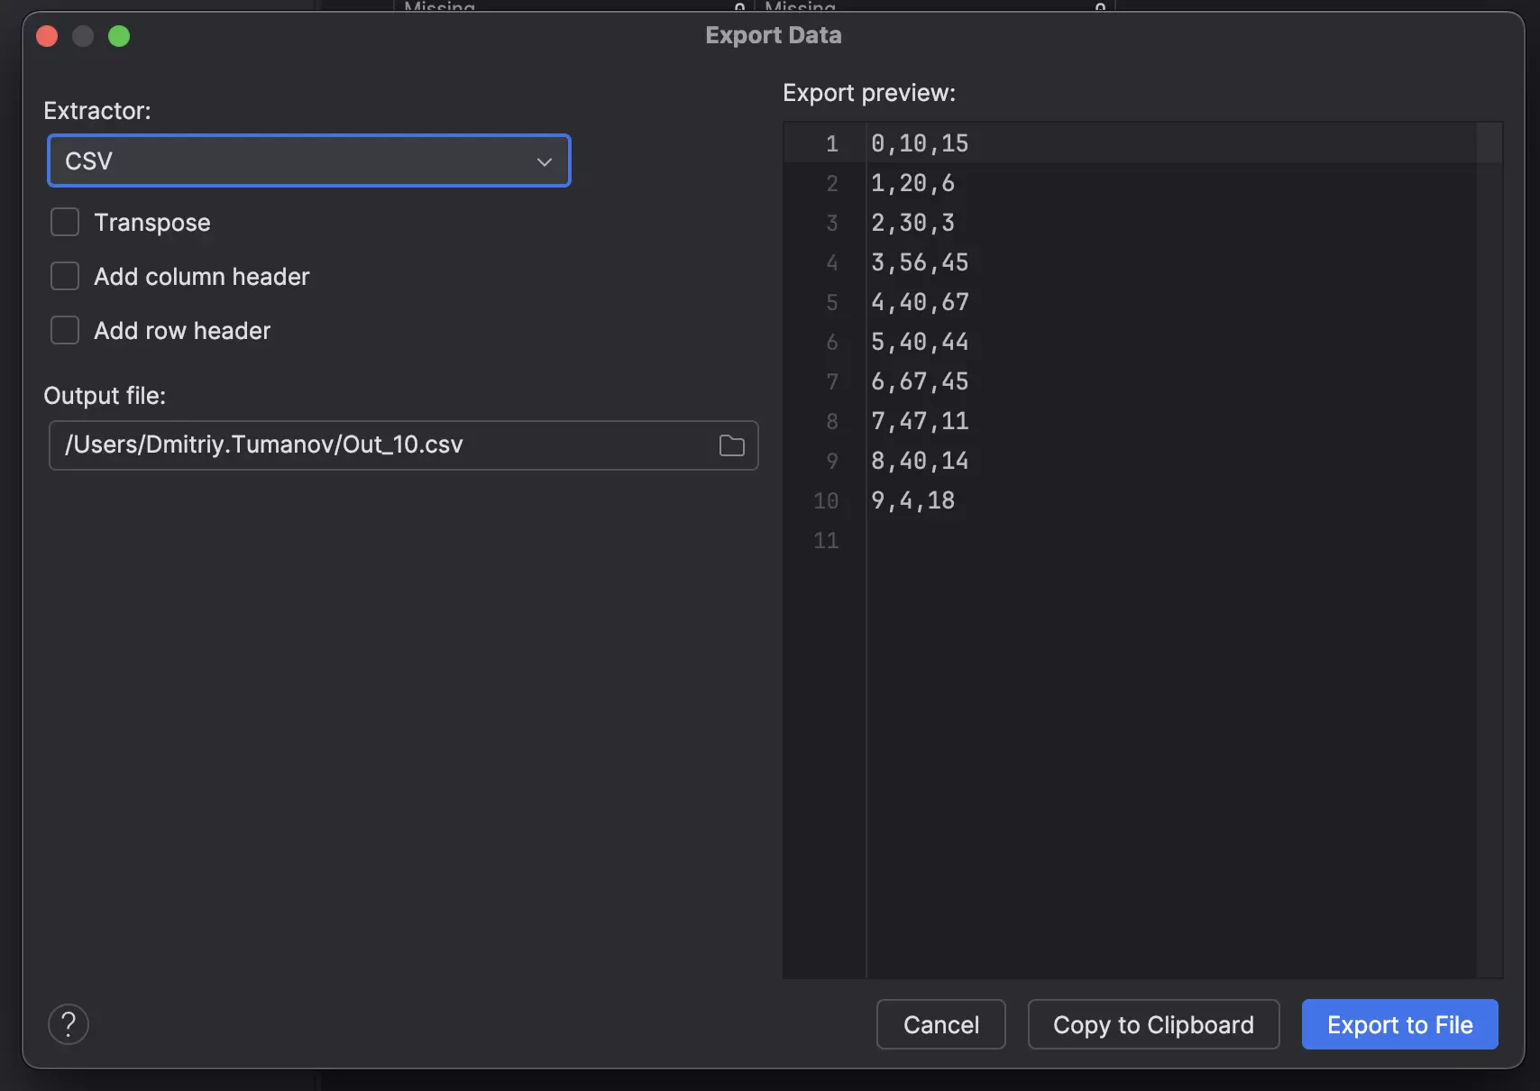The image size is (1540, 1091).
Task: Click preview row 6,67,45
Action: point(920,381)
